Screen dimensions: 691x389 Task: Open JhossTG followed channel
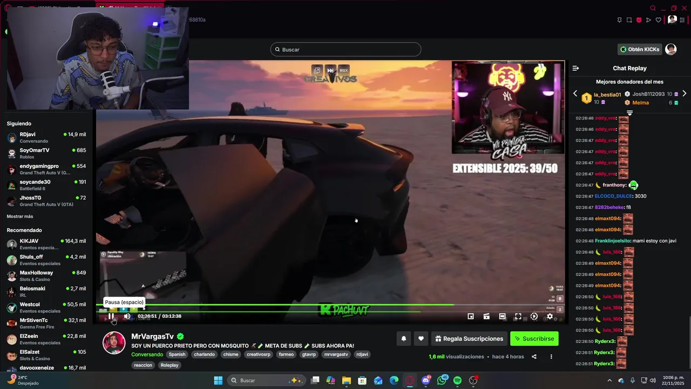coord(46,201)
